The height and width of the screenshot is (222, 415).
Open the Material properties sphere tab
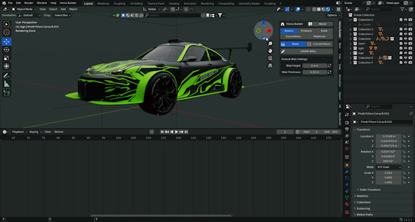tap(347, 204)
